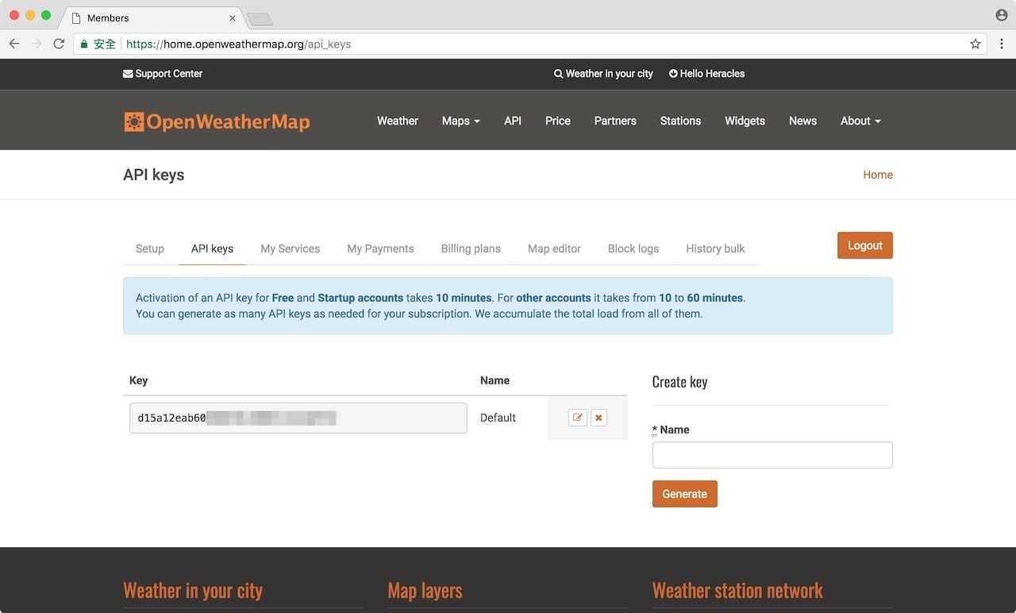The height and width of the screenshot is (613, 1016).
Task: Click the Hello Heracles account link
Action: [706, 74]
